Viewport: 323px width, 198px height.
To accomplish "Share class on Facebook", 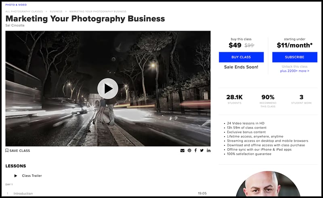I will click(195, 150).
